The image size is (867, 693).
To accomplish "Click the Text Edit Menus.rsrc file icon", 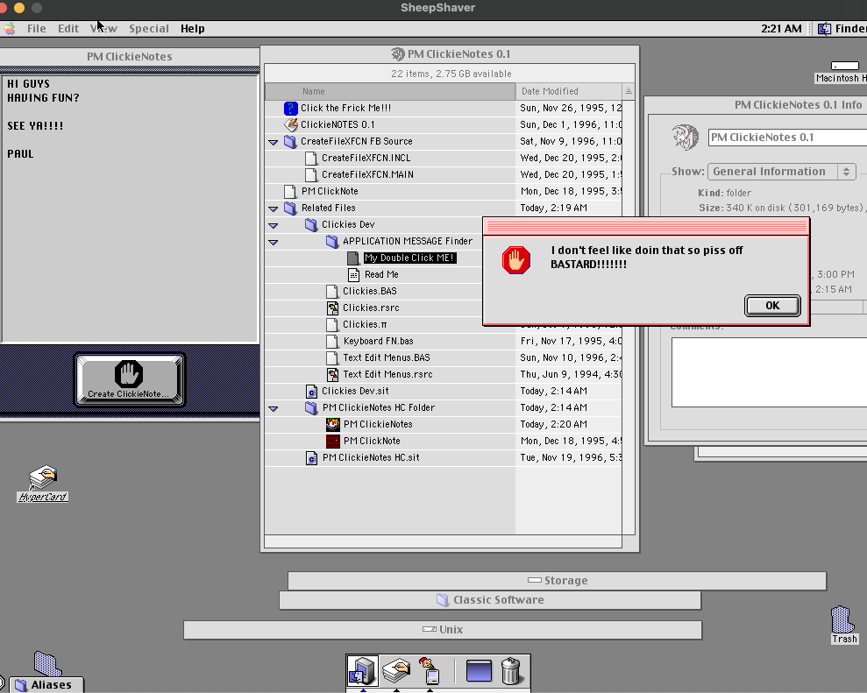I will tap(332, 375).
